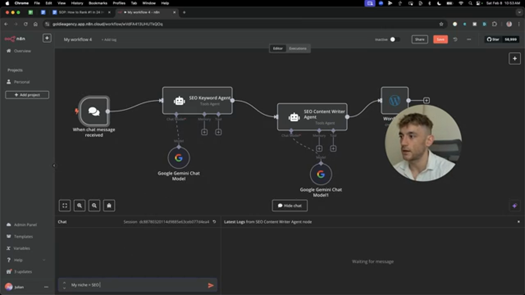Send the chat message arrow
This screenshot has height=295, width=525.
click(211, 285)
